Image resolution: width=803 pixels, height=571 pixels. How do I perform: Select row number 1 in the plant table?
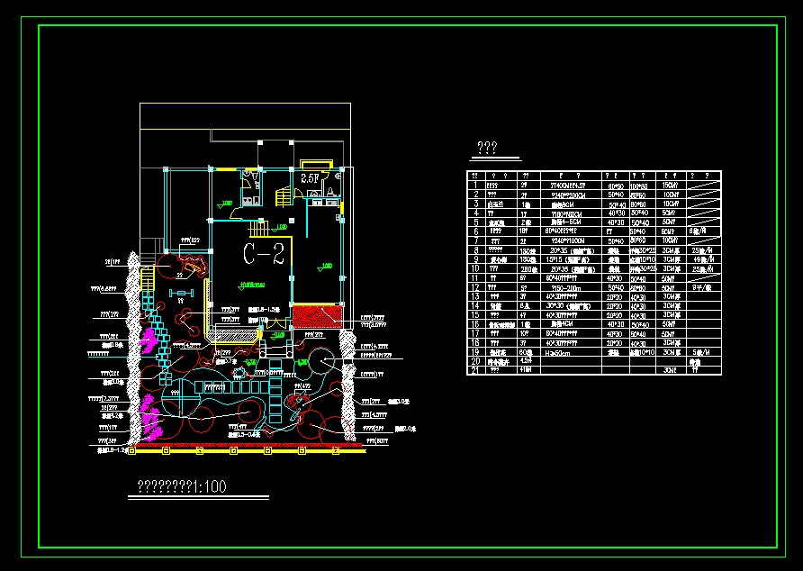click(x=475, y=185)
